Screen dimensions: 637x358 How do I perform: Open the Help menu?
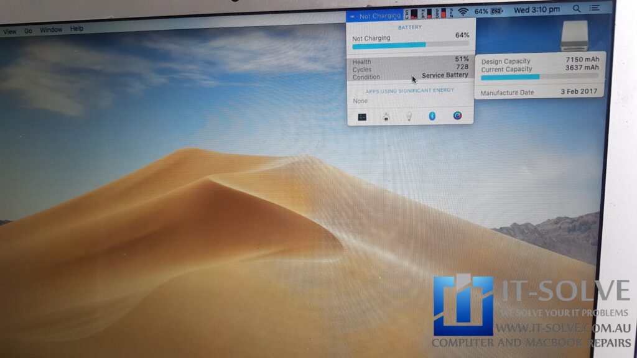coord(77,29)
